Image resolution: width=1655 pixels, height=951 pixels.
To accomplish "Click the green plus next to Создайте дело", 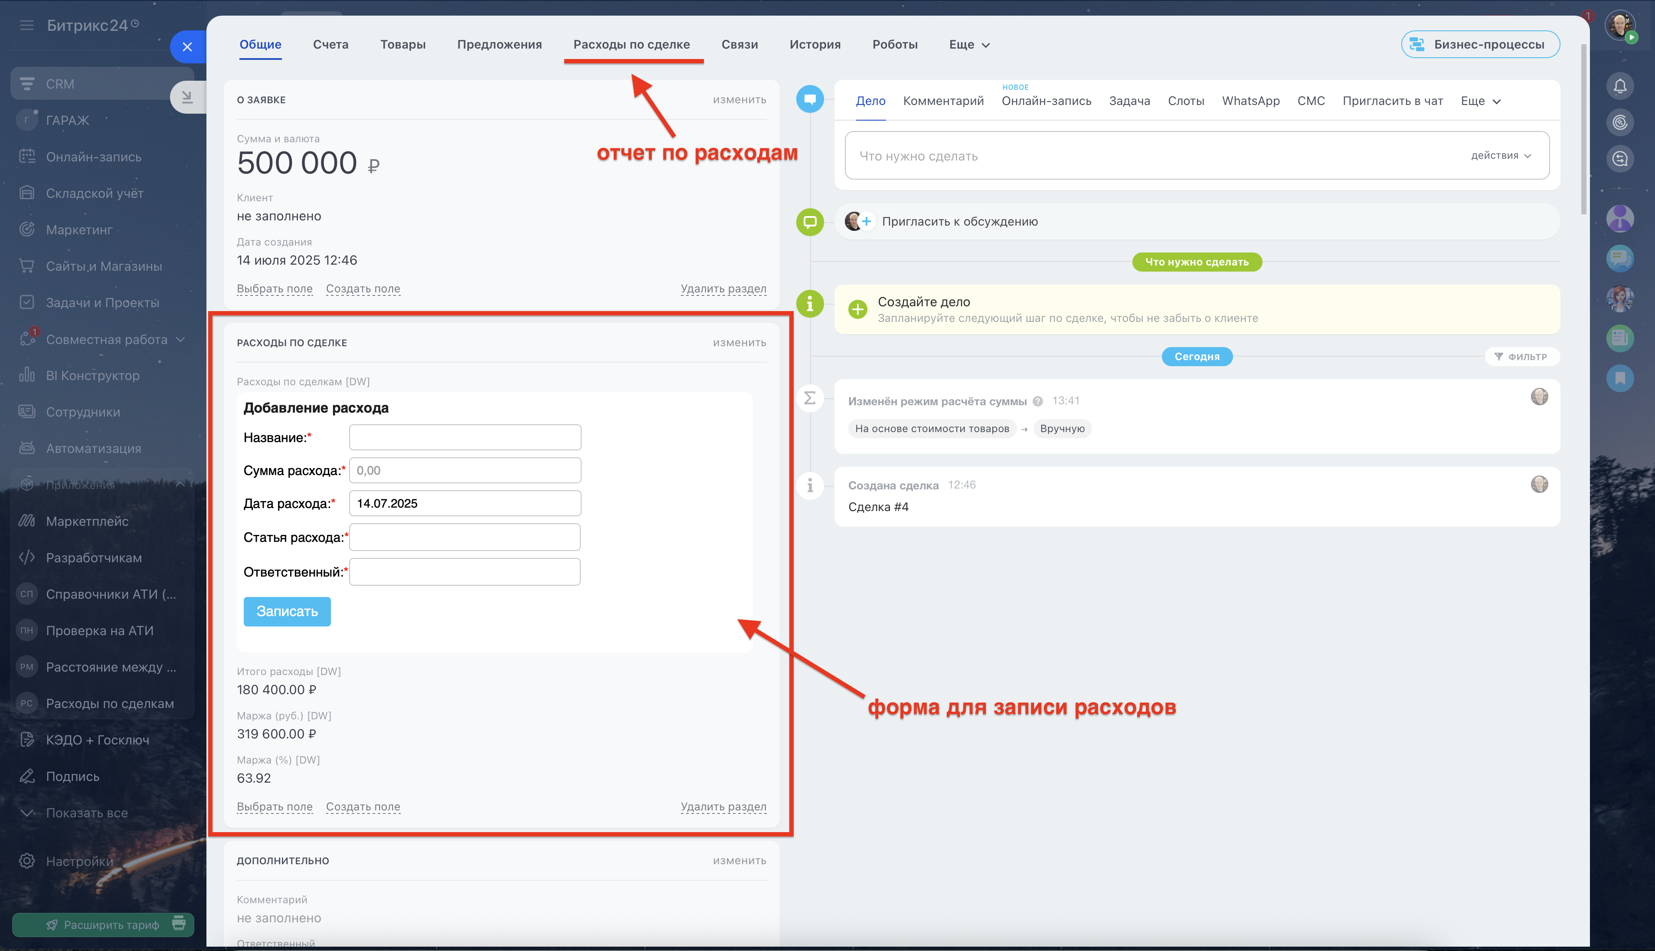I will pos(857,310).
